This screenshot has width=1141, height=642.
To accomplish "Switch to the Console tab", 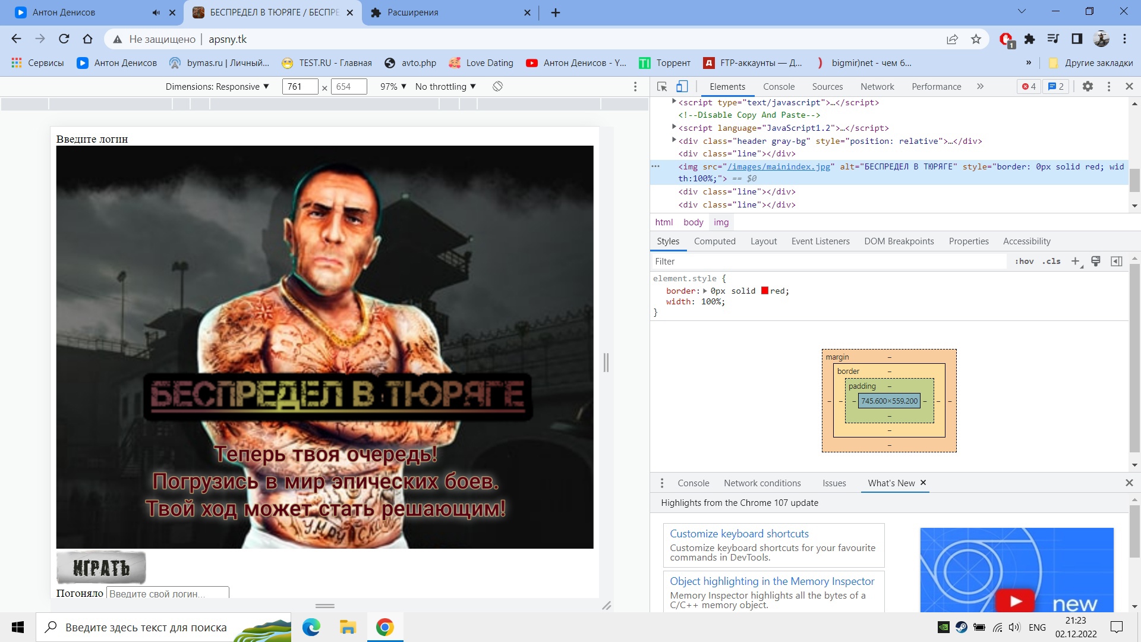I will click(x=778, y=87).
